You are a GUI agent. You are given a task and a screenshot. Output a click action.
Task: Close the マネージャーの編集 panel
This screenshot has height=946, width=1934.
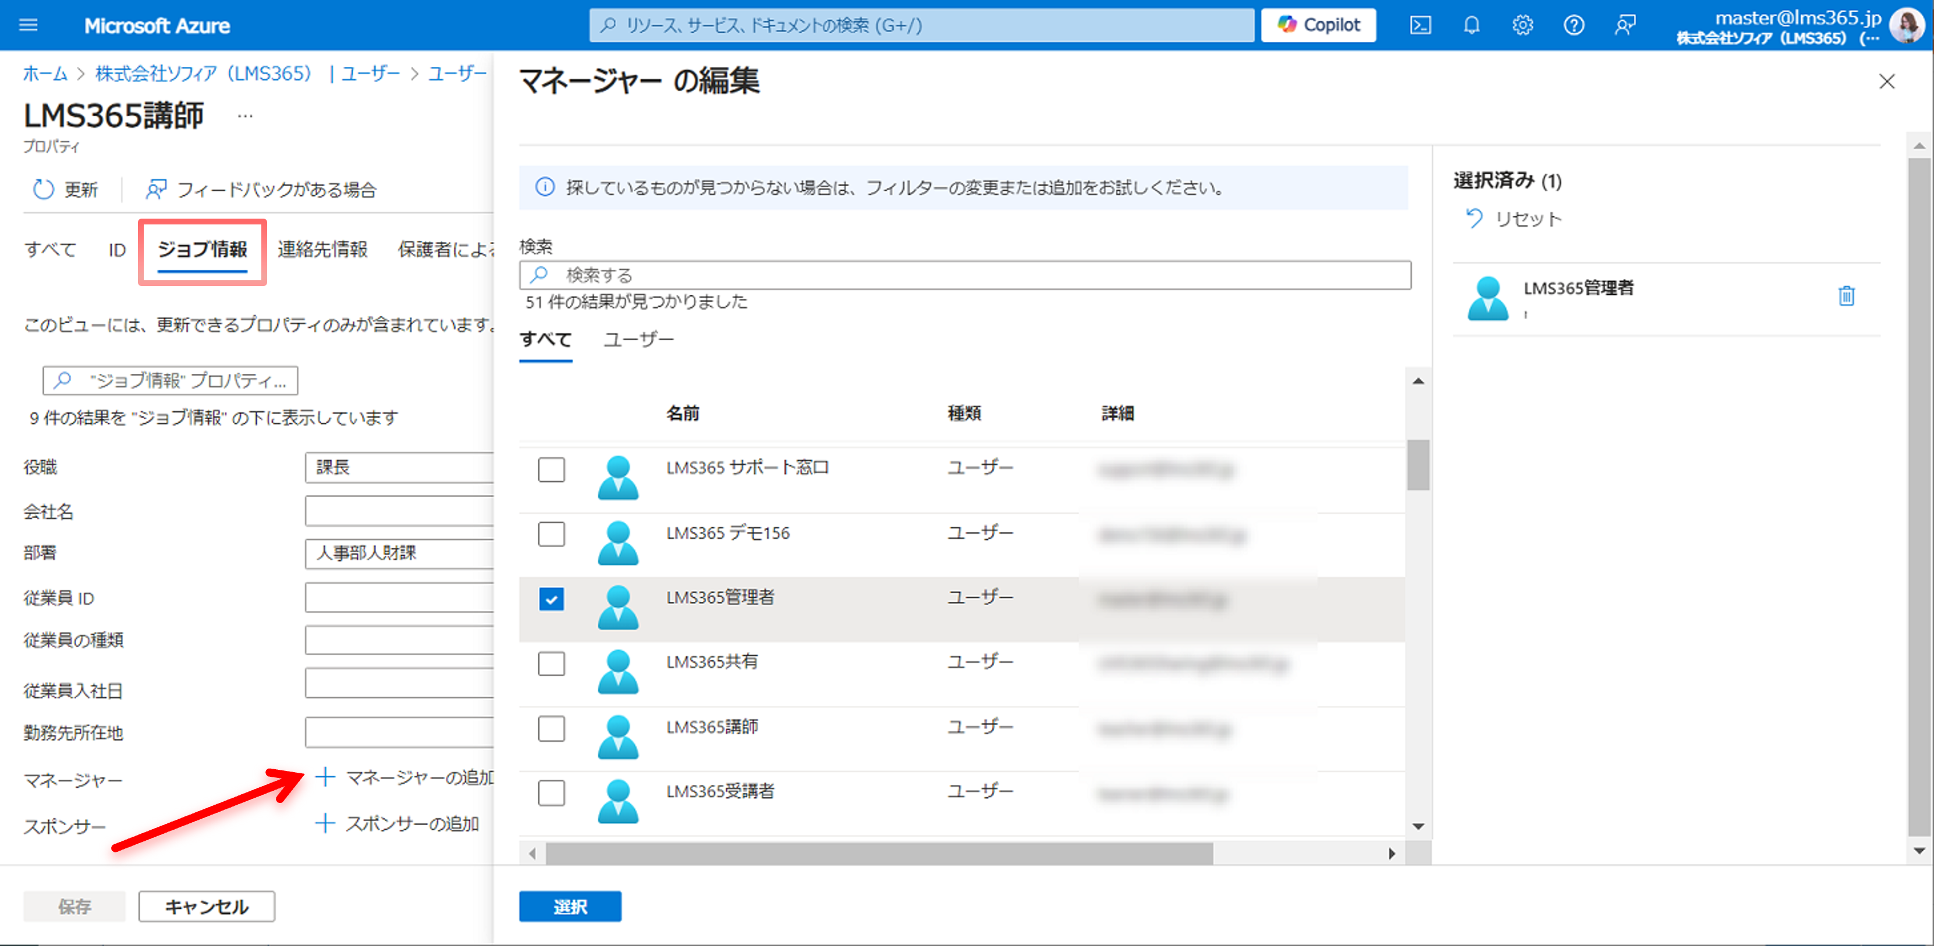[x=1887, y=81]
